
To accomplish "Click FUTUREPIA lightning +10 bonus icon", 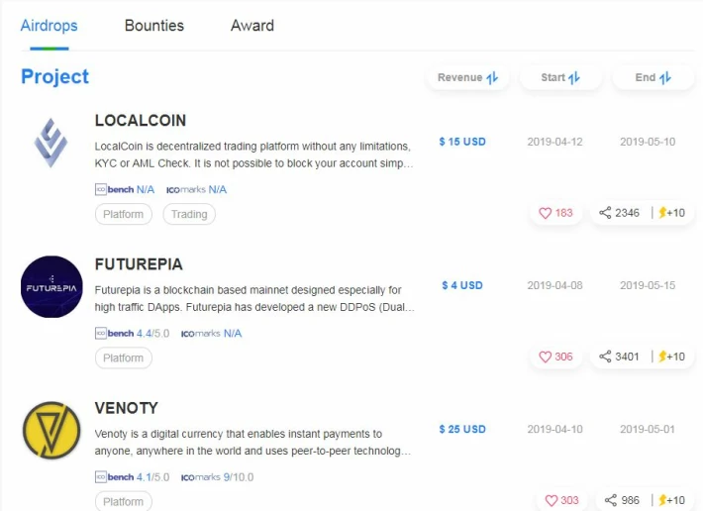I will point(671,357).
